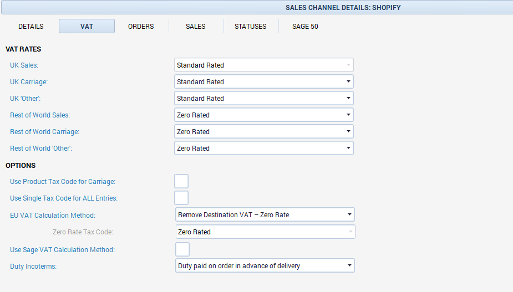Switch to the Details tab
The width and height of the screenshot is (513, 292).
coord(31,27)
